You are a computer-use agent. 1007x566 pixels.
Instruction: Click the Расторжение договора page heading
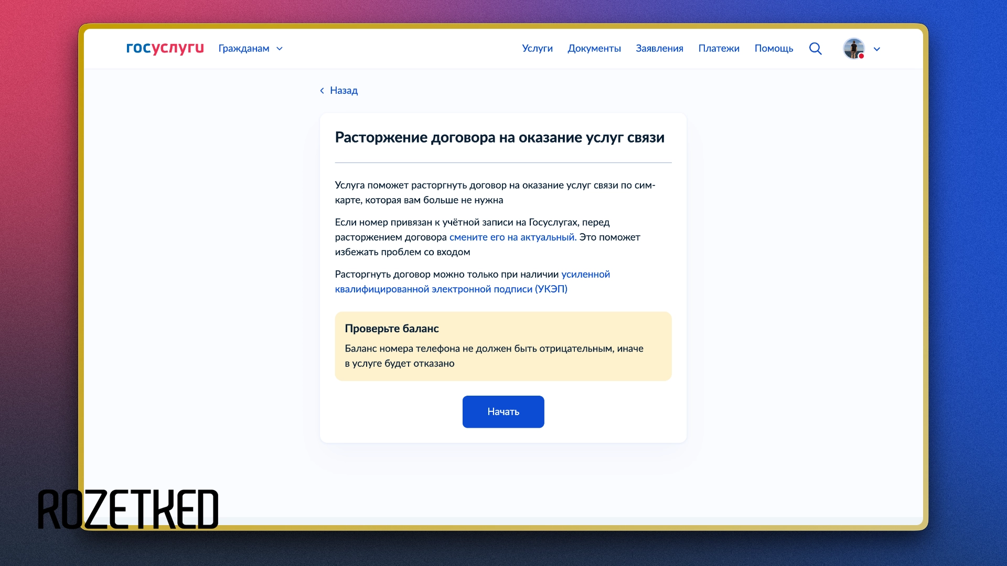tap(499, 138)
